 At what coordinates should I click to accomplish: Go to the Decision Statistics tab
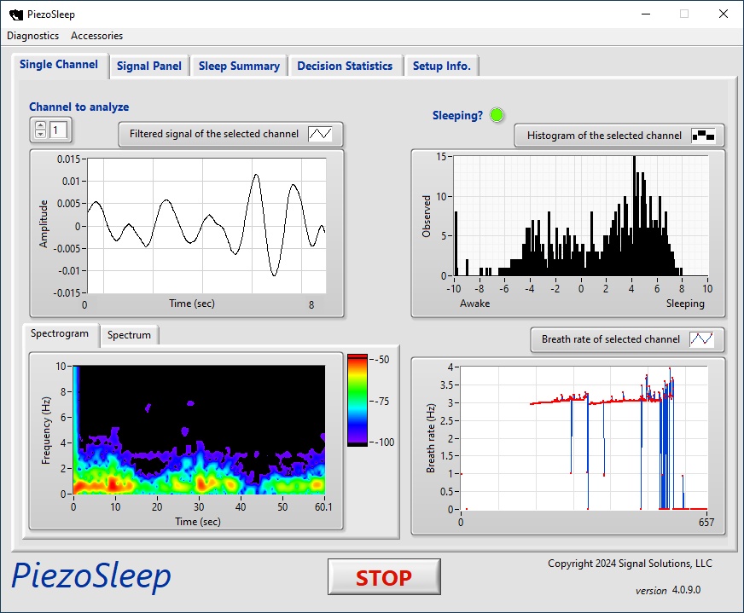pyautogui.click(x=345, y=66)
